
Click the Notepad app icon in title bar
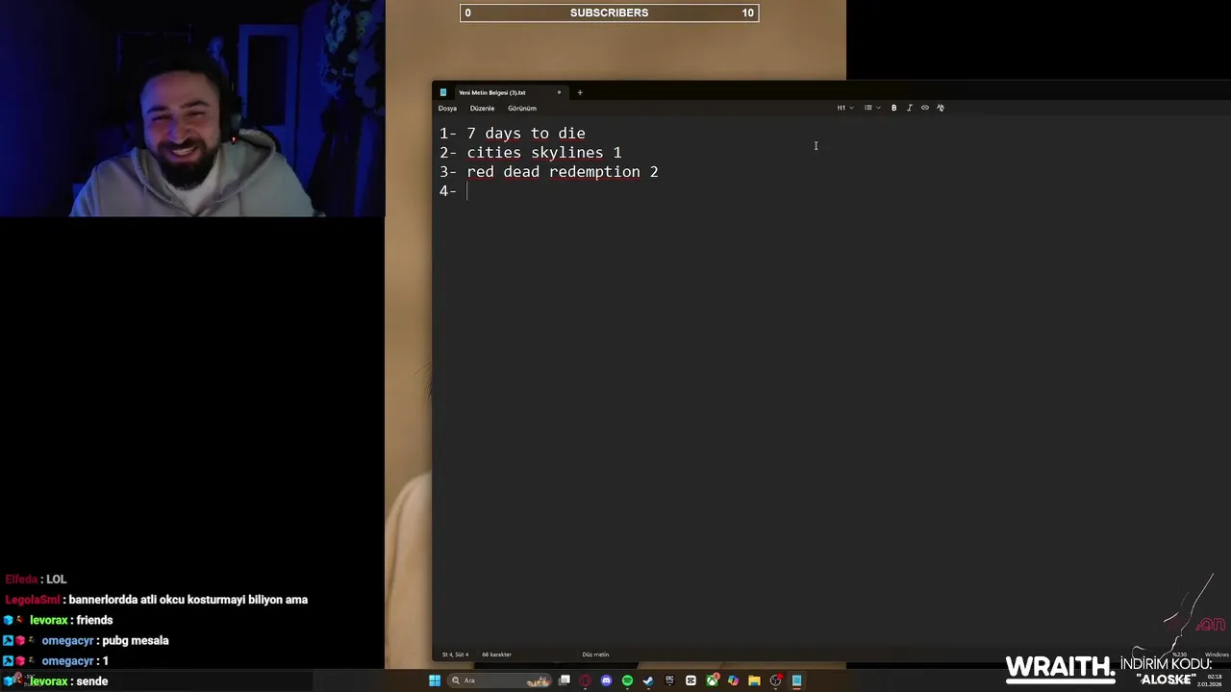pyautogui.click(x=443, y=92)
